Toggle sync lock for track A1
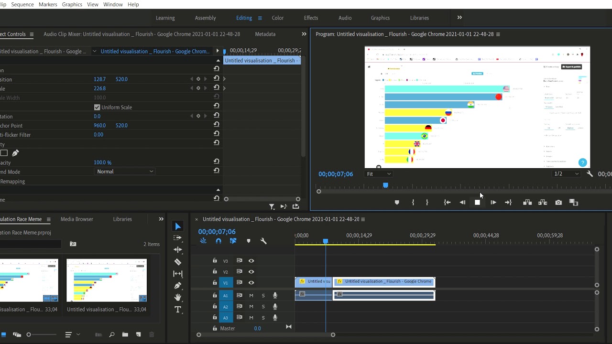 (240, 296)
